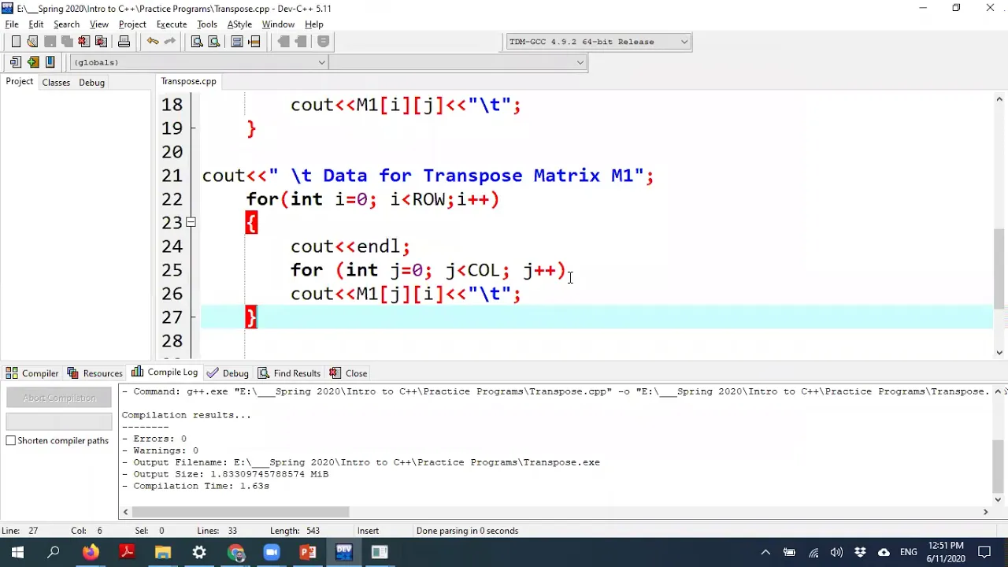Click the Save file toolbar icon
This screenshot has height=567, width=1008.
tap(50, 42)
